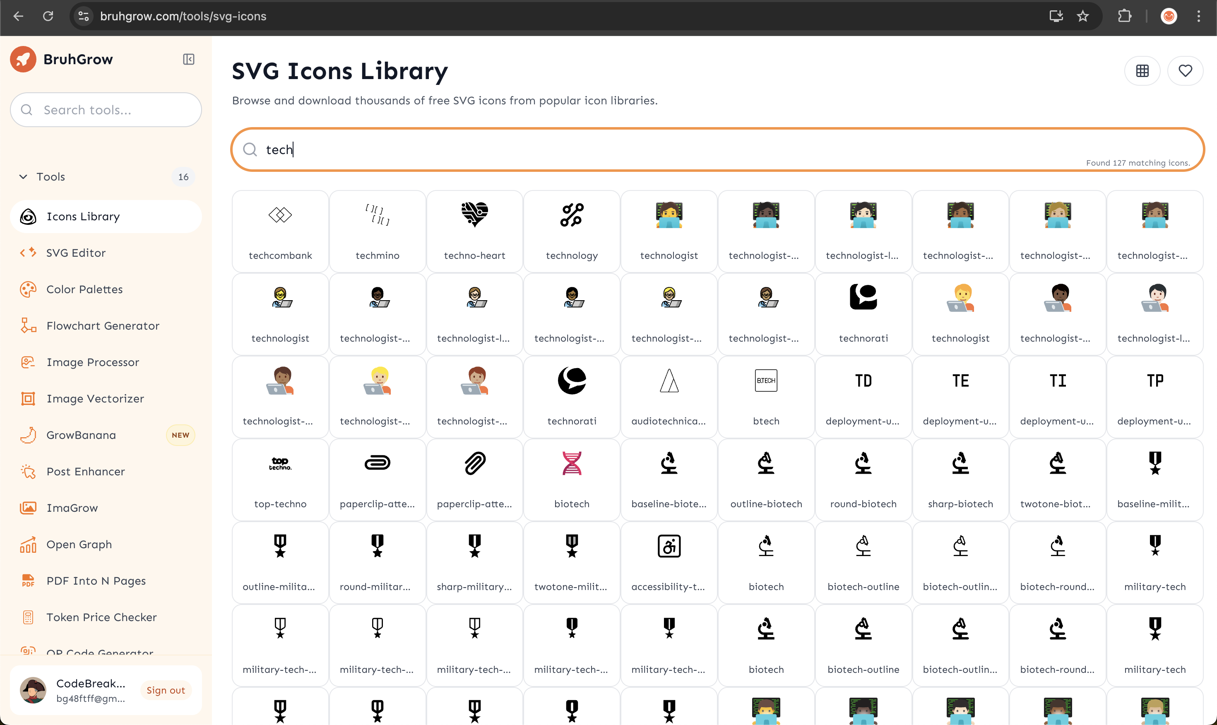Select the techcombank icon card
The image size is (1217, 725).
coord(280,231)
